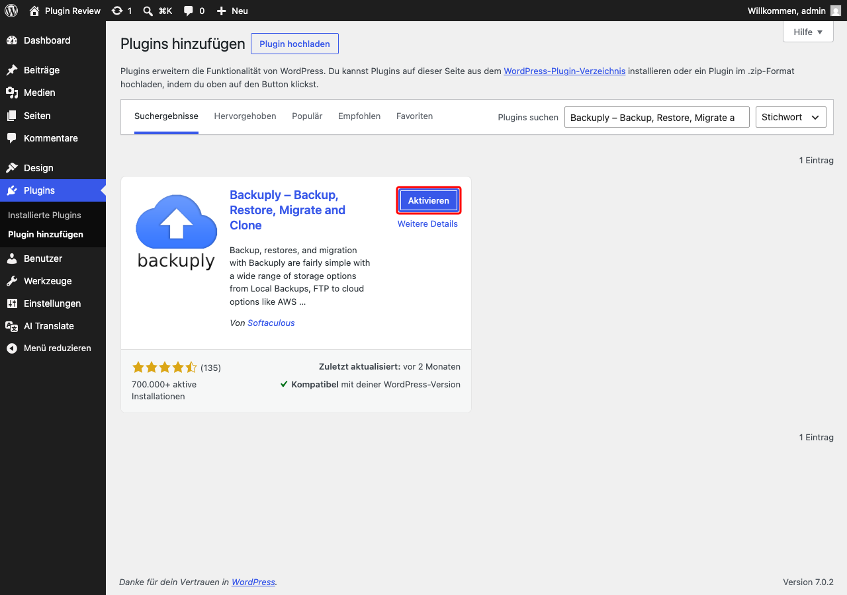The height and width of the screenshot is (595, 847).
Task: Open the AI Translate menu label
Action: click(x=49, y=326)
